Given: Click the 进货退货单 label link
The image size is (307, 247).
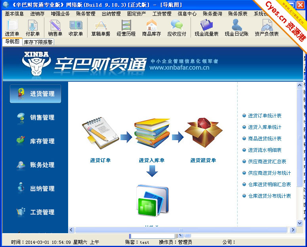Looking at the screenshot, I should [x=203, y=160].
